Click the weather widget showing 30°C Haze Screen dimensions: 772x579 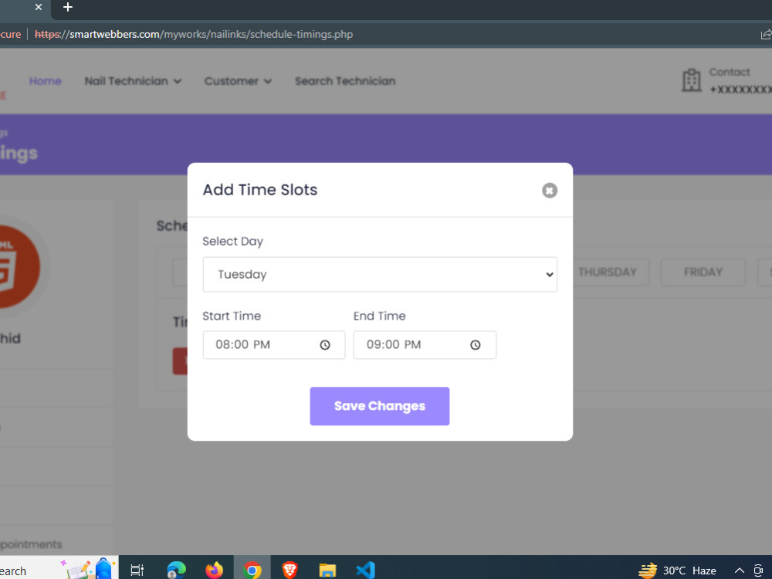point(678,571)
